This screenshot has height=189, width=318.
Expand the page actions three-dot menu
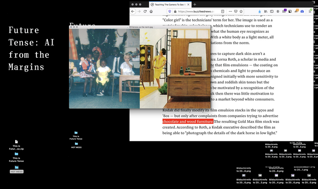tap(231, 11)
